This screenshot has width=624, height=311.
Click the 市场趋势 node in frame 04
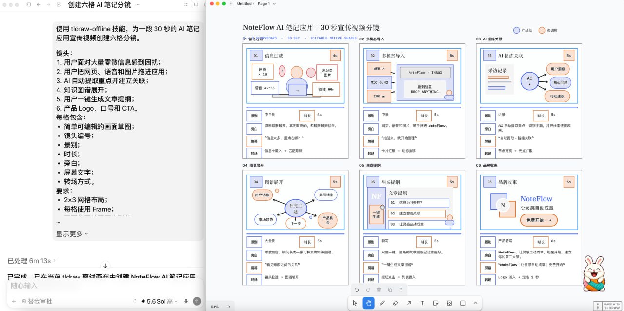(266, 220)
